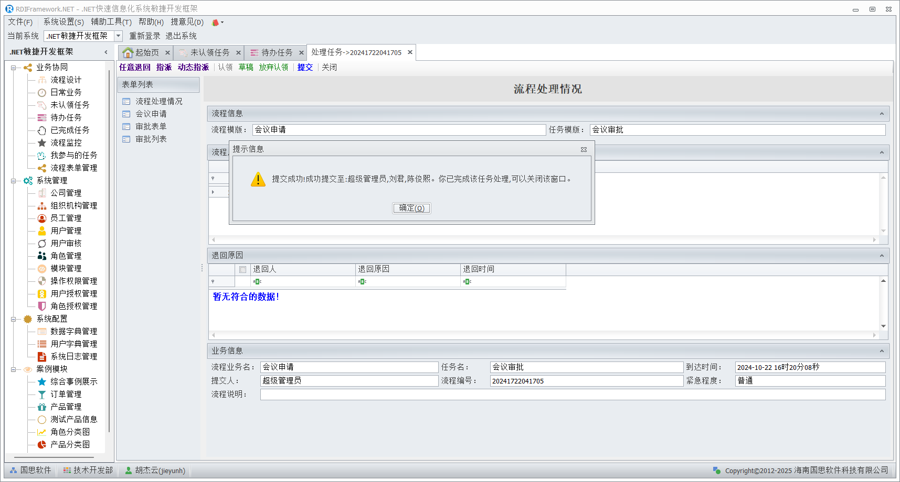Click the 用户管理 user icon
Viewport: 900px width, 482px height.
tap(42, 231)
